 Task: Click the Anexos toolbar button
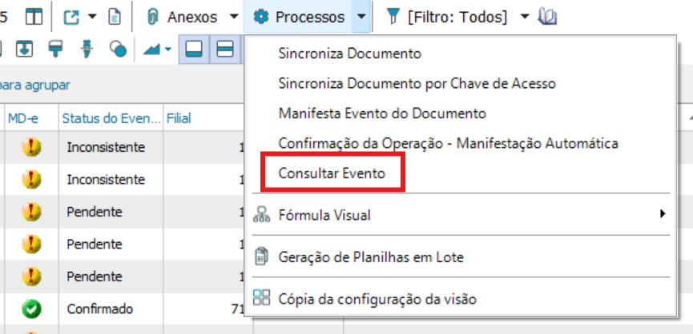(183, 17)
